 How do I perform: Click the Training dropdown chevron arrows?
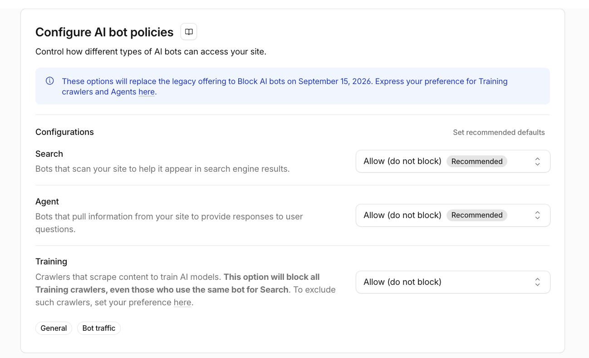[537, 282]
